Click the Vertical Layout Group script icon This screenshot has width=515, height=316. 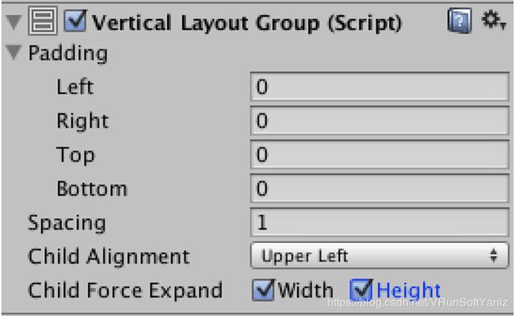(x=43, y=21)
